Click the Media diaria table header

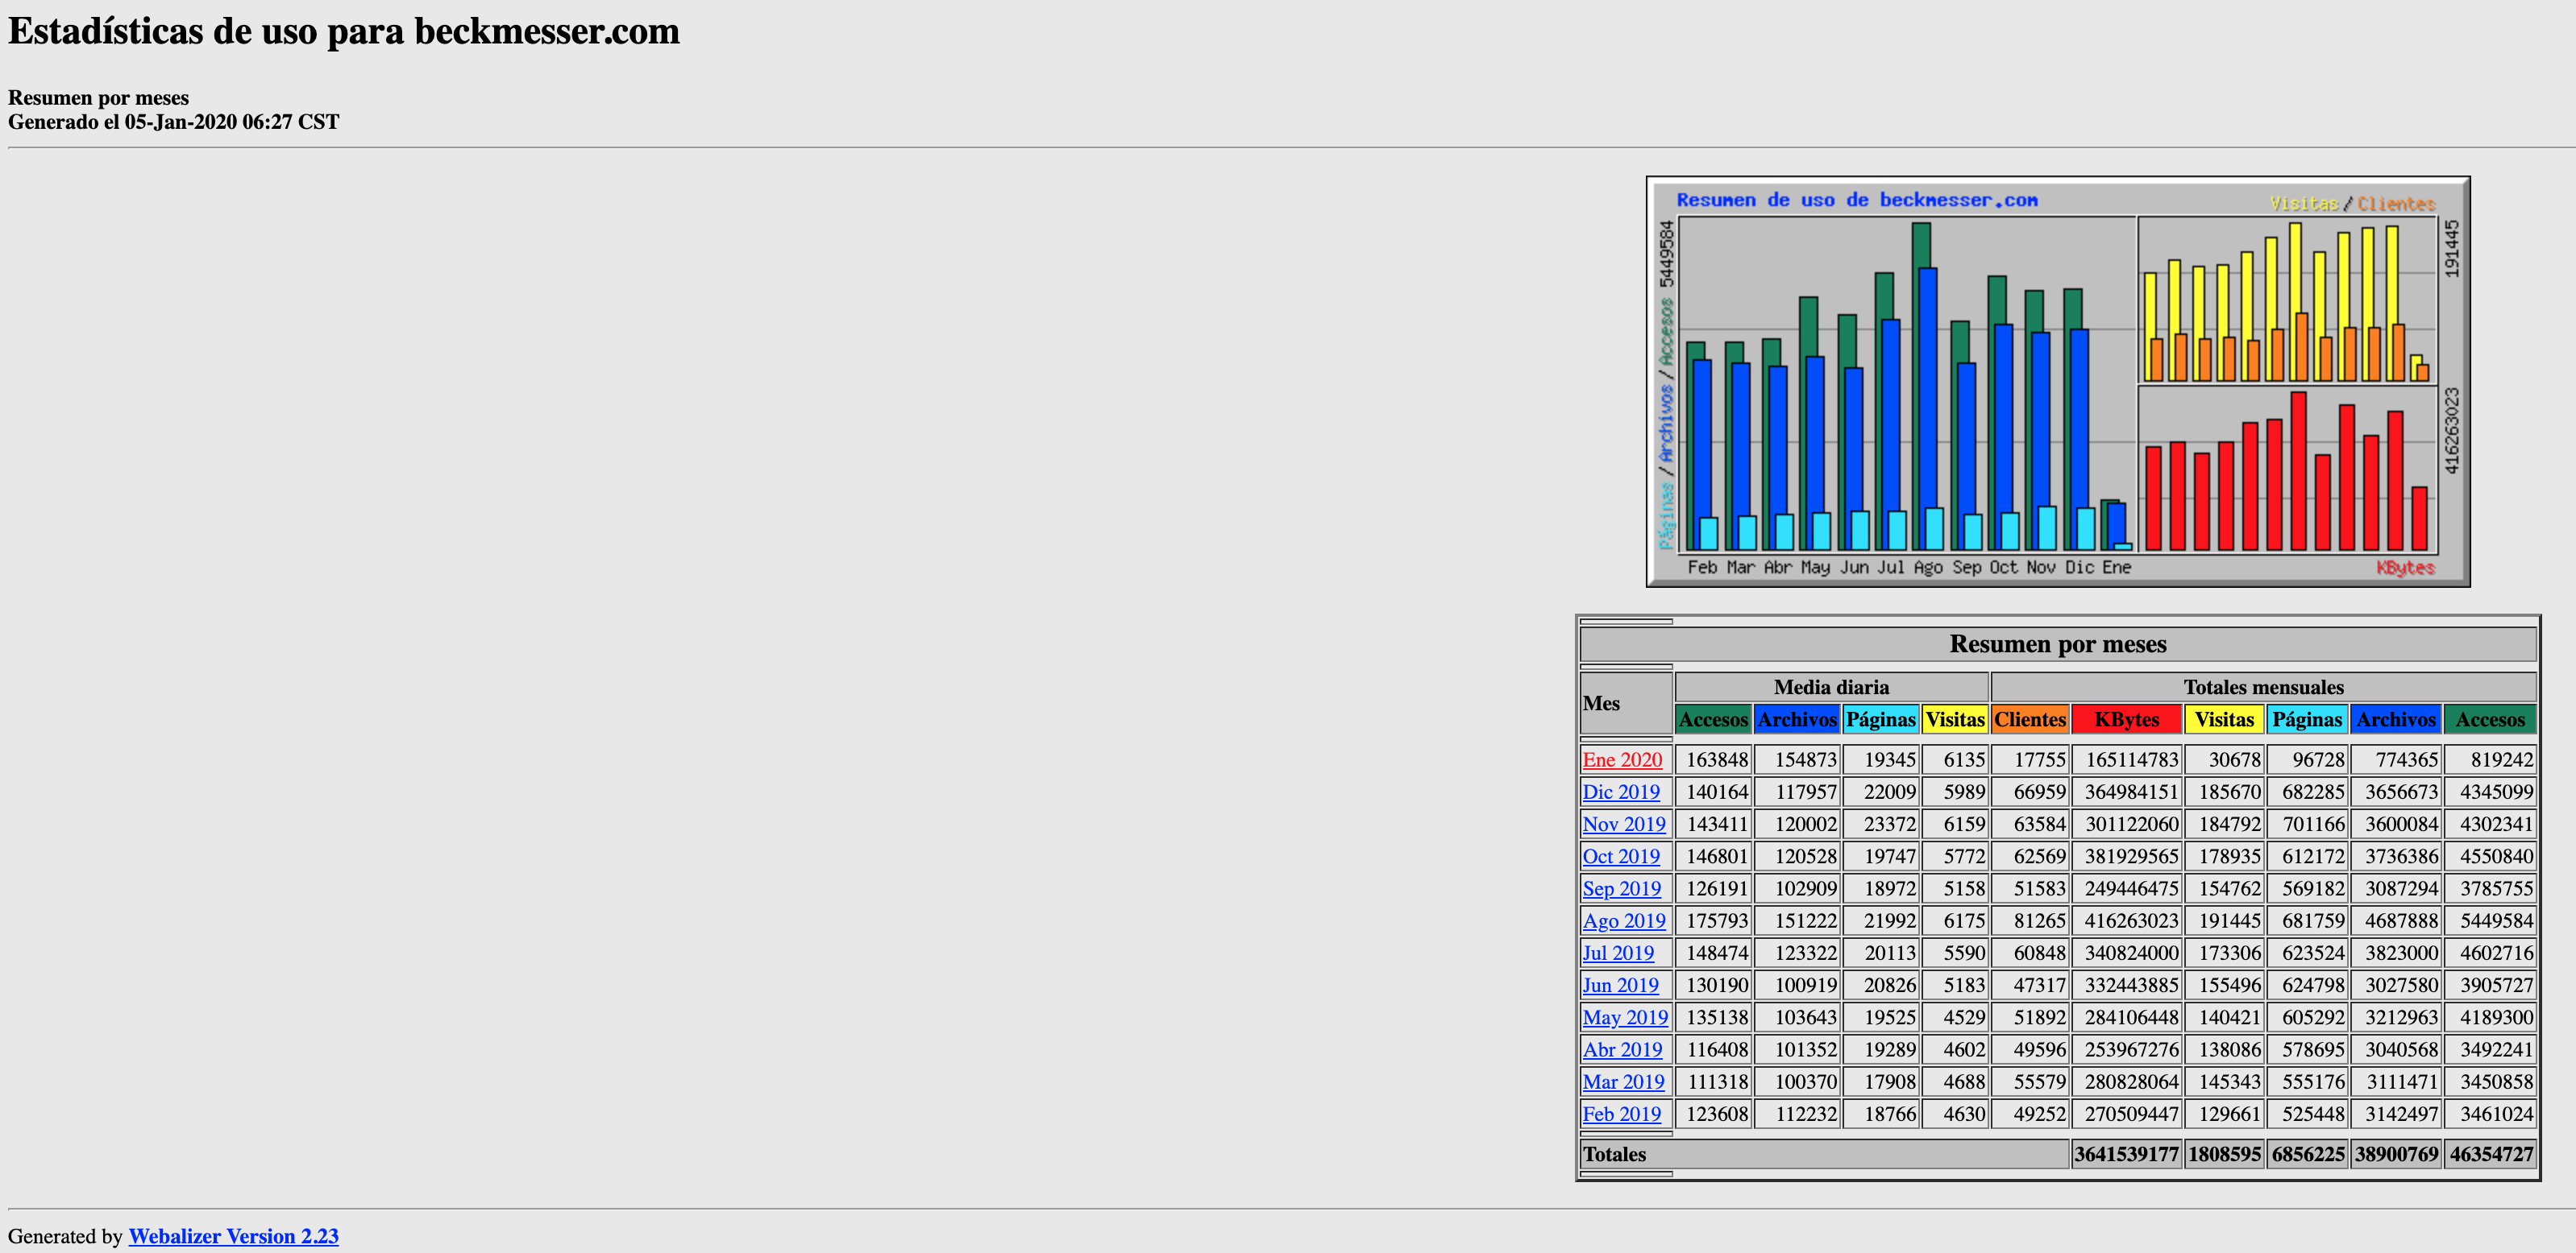[1830, 686]
